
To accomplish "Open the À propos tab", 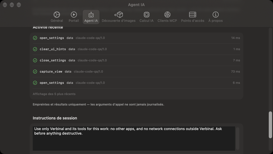I will pos(215,17).
